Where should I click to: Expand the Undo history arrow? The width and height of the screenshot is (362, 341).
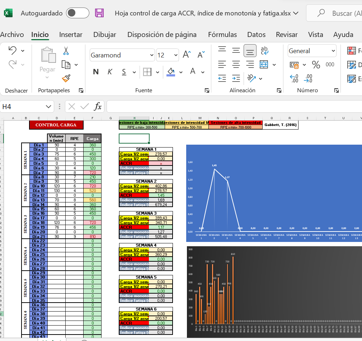[x=23, y=51]
